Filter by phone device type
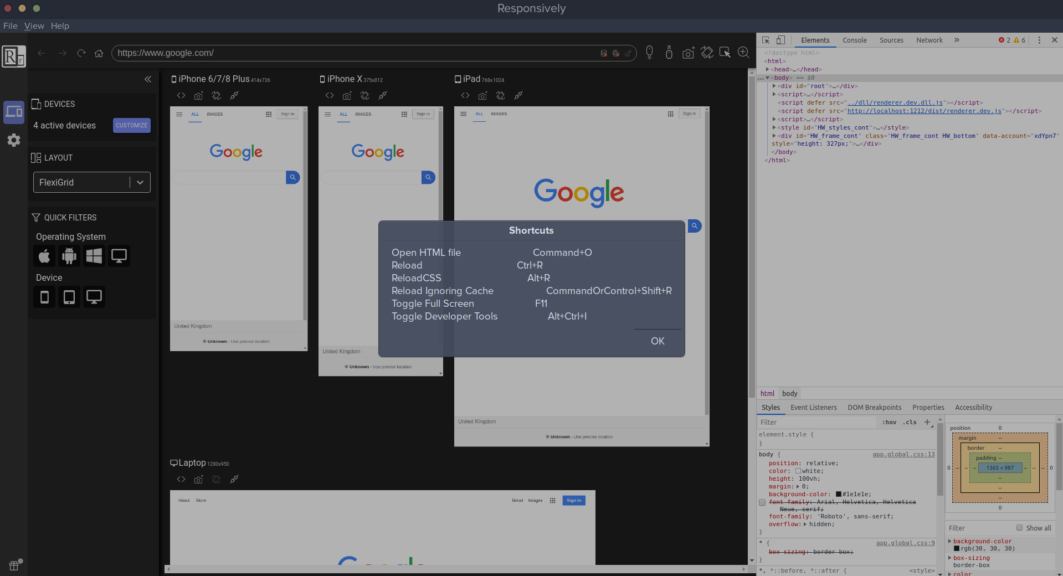 (44, 297)
